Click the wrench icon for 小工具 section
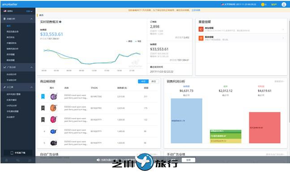290x174 pixels. (4, 87)
